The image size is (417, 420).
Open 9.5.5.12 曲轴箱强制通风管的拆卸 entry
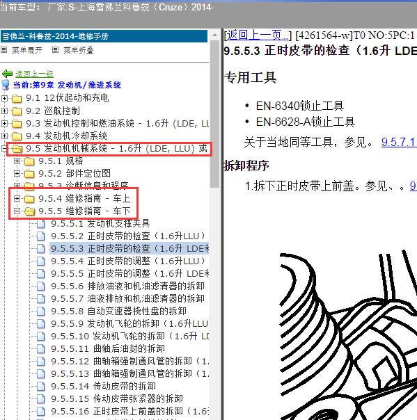129,362
